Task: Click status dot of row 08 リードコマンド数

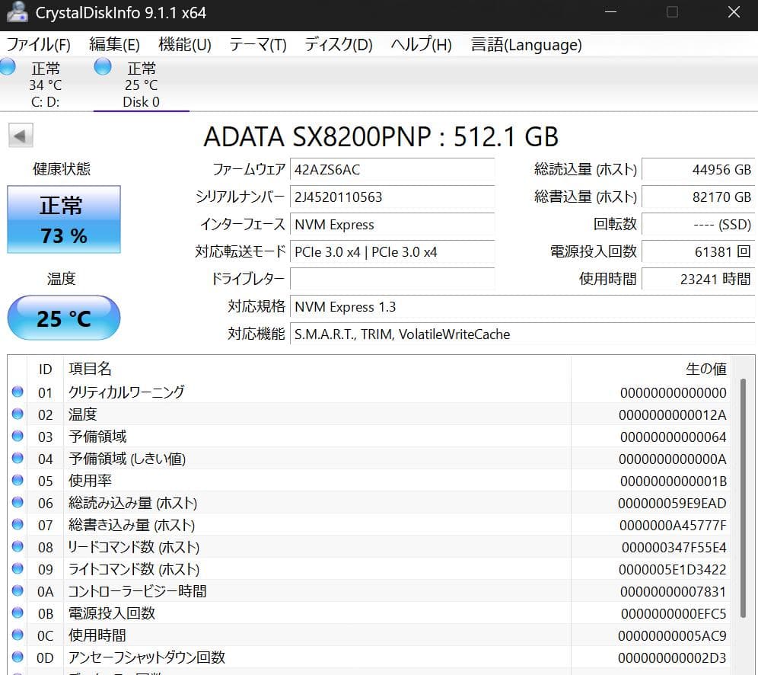Action: click(x=18, y=546)
